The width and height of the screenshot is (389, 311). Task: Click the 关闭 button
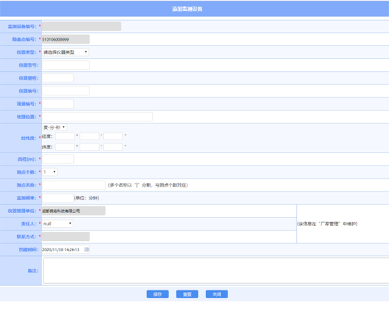tap(217, 294)
